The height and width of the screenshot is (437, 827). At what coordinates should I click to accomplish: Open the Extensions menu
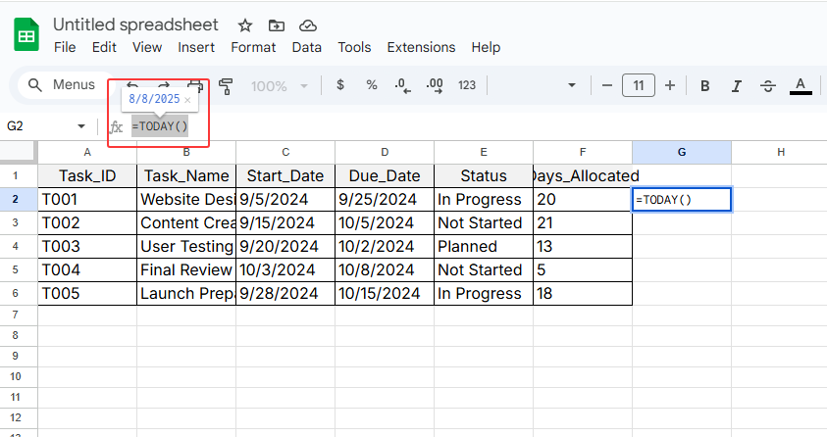click(421, 47)
